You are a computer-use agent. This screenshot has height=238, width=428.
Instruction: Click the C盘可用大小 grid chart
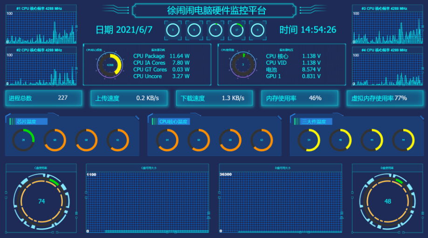(x=147, y=201)
